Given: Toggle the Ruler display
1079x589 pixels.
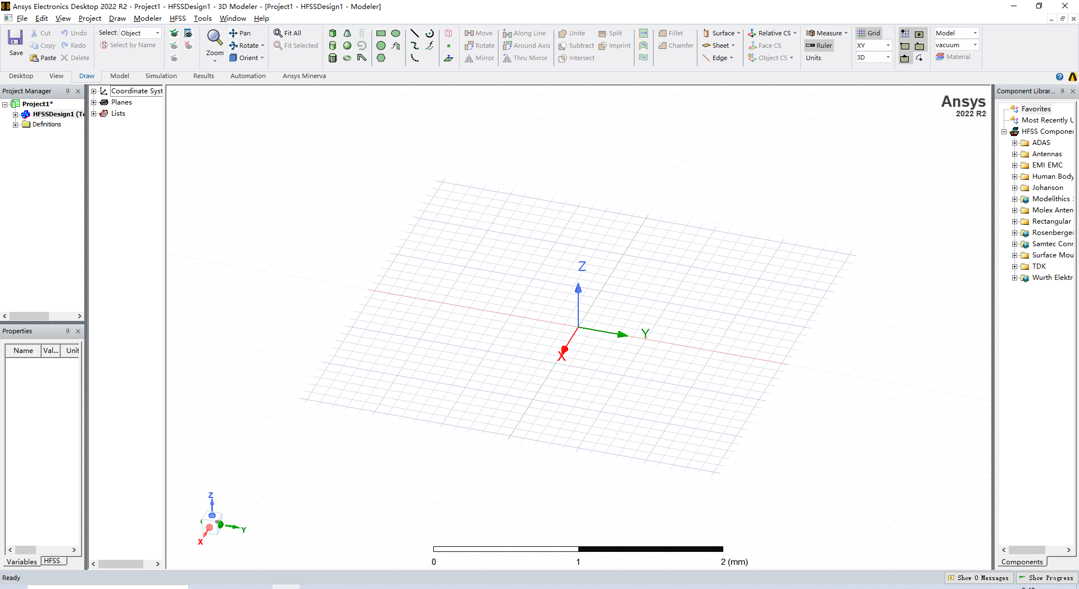Looking at the screenshot, I should point(819,46).
